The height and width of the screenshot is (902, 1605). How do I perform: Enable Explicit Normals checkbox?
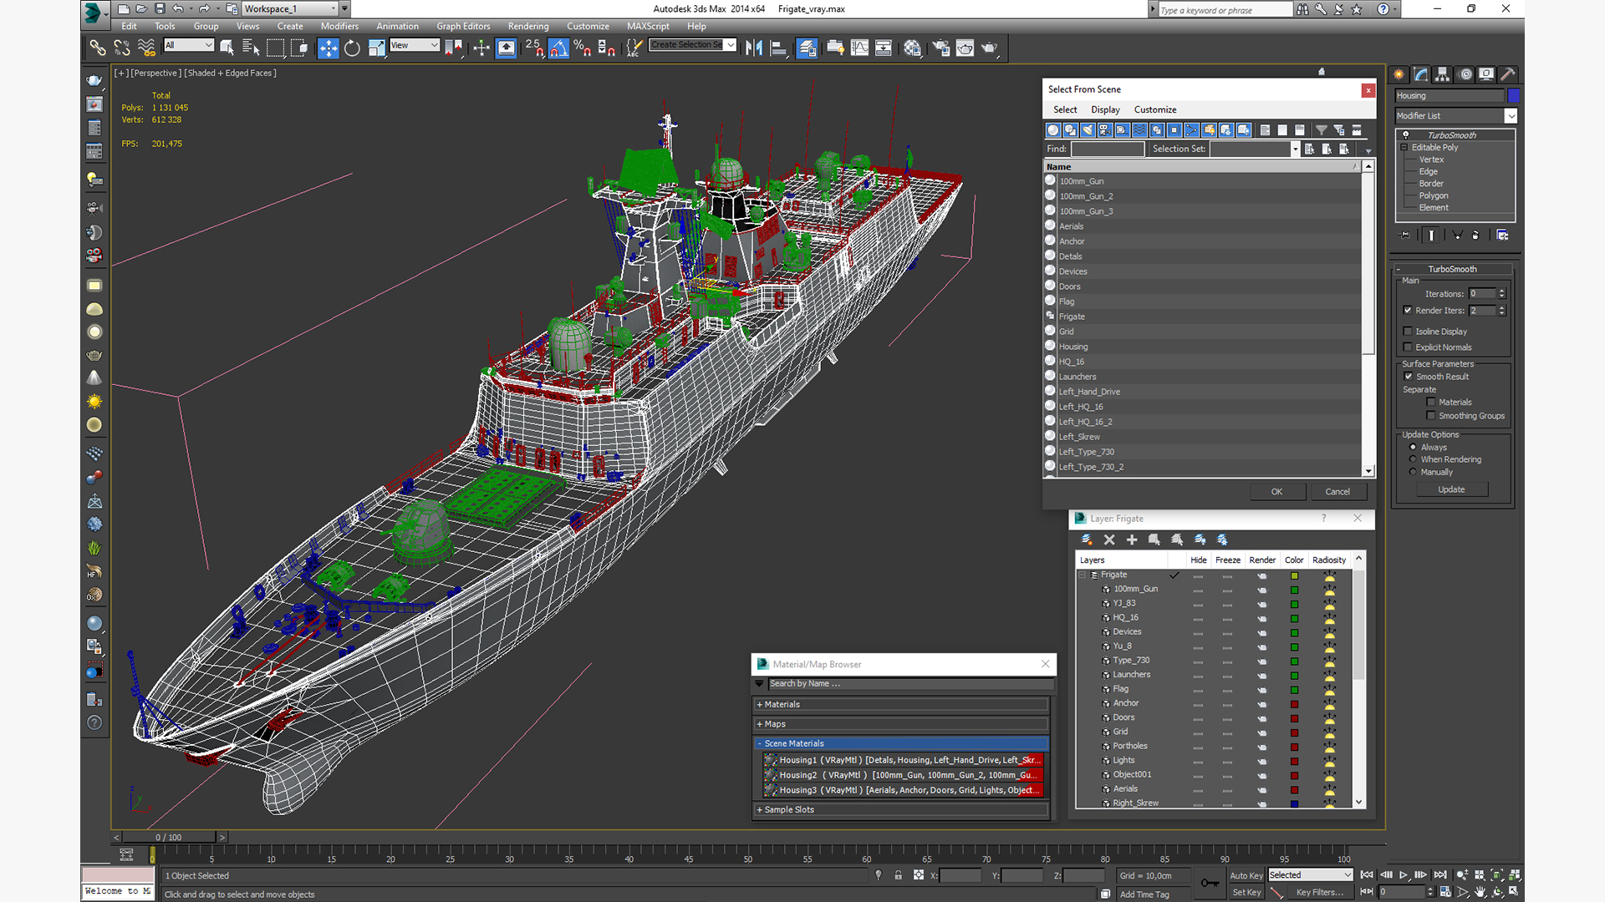coord(1408,347)
